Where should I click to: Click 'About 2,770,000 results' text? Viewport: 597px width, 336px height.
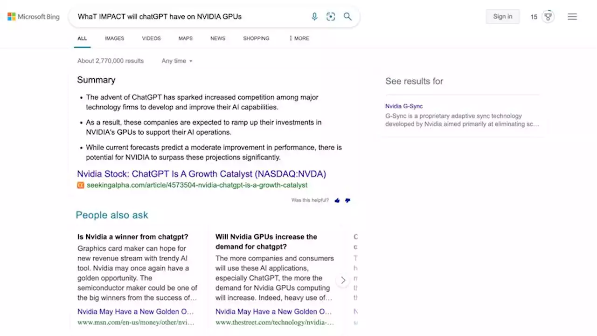coord(111,61)
